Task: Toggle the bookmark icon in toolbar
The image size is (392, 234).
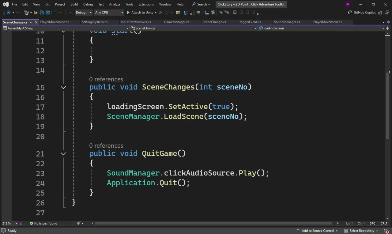Action: 235,13
